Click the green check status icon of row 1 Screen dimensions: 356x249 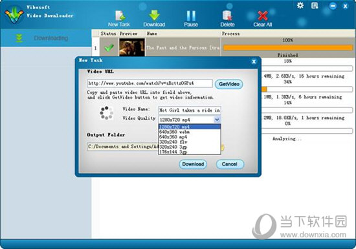109,47
